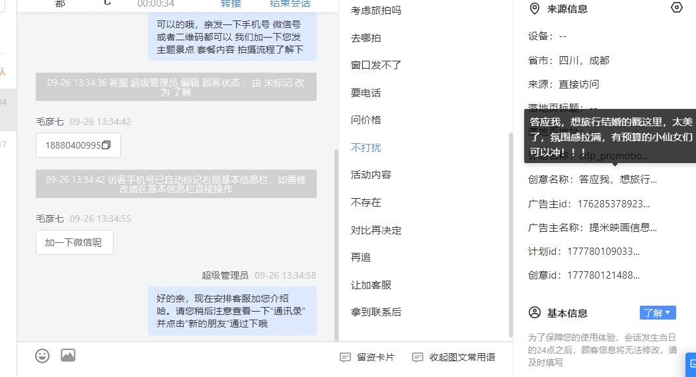Select quick phrase 窗口发不了

pos(375,65)
